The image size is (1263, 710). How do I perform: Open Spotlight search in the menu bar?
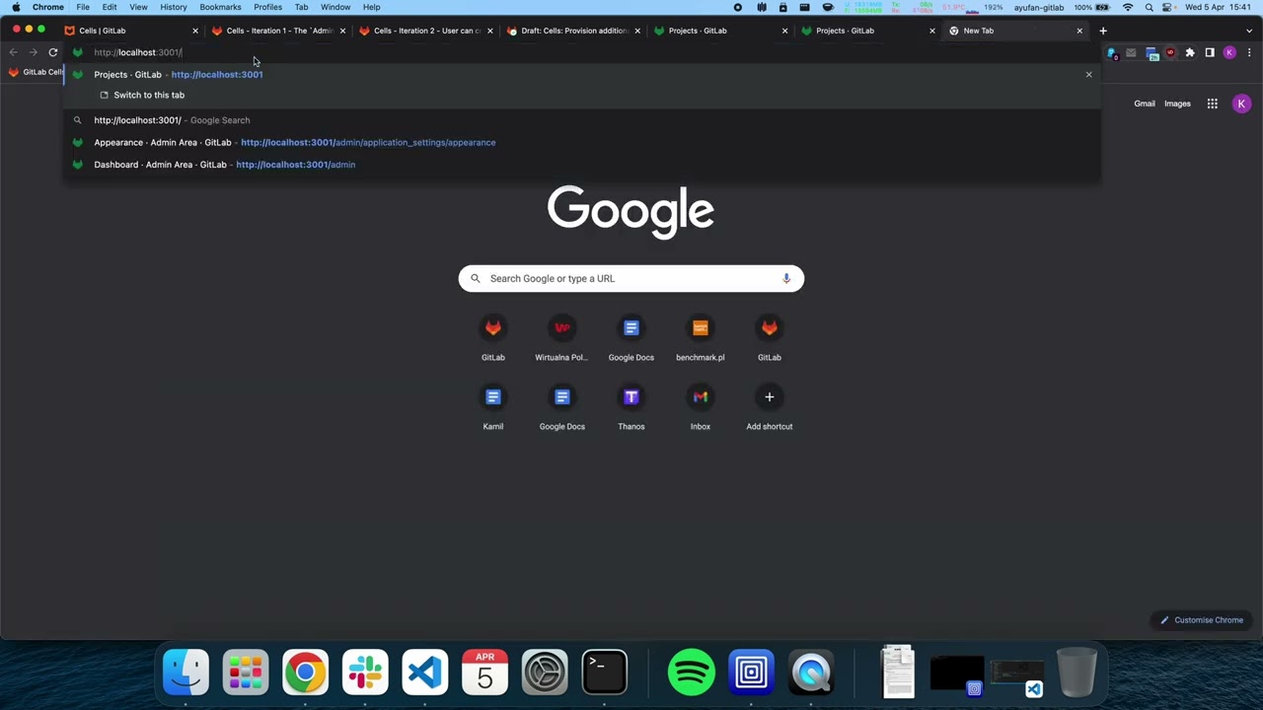click(x=1150, y=7)
